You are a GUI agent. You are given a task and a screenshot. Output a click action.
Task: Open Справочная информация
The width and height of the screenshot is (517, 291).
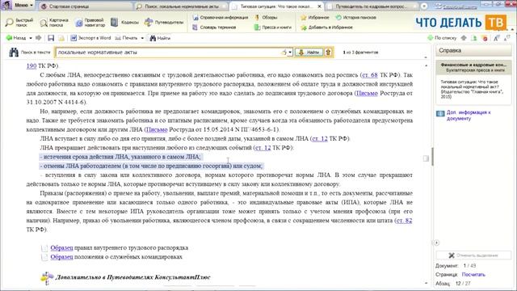pyautogui.click(x=220, y=18)
